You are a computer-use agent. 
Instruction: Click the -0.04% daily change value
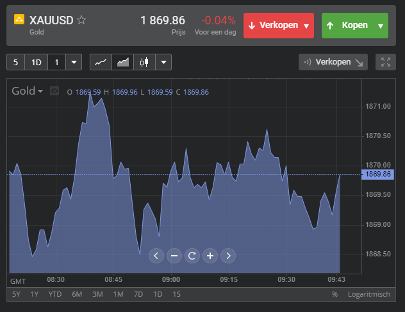219,20
